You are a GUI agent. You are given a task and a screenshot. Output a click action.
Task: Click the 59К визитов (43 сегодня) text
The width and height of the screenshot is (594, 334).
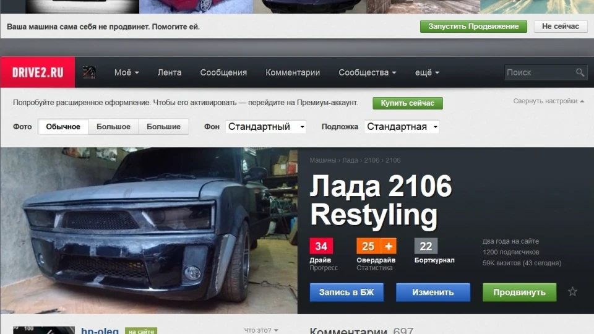click(522, 263)
